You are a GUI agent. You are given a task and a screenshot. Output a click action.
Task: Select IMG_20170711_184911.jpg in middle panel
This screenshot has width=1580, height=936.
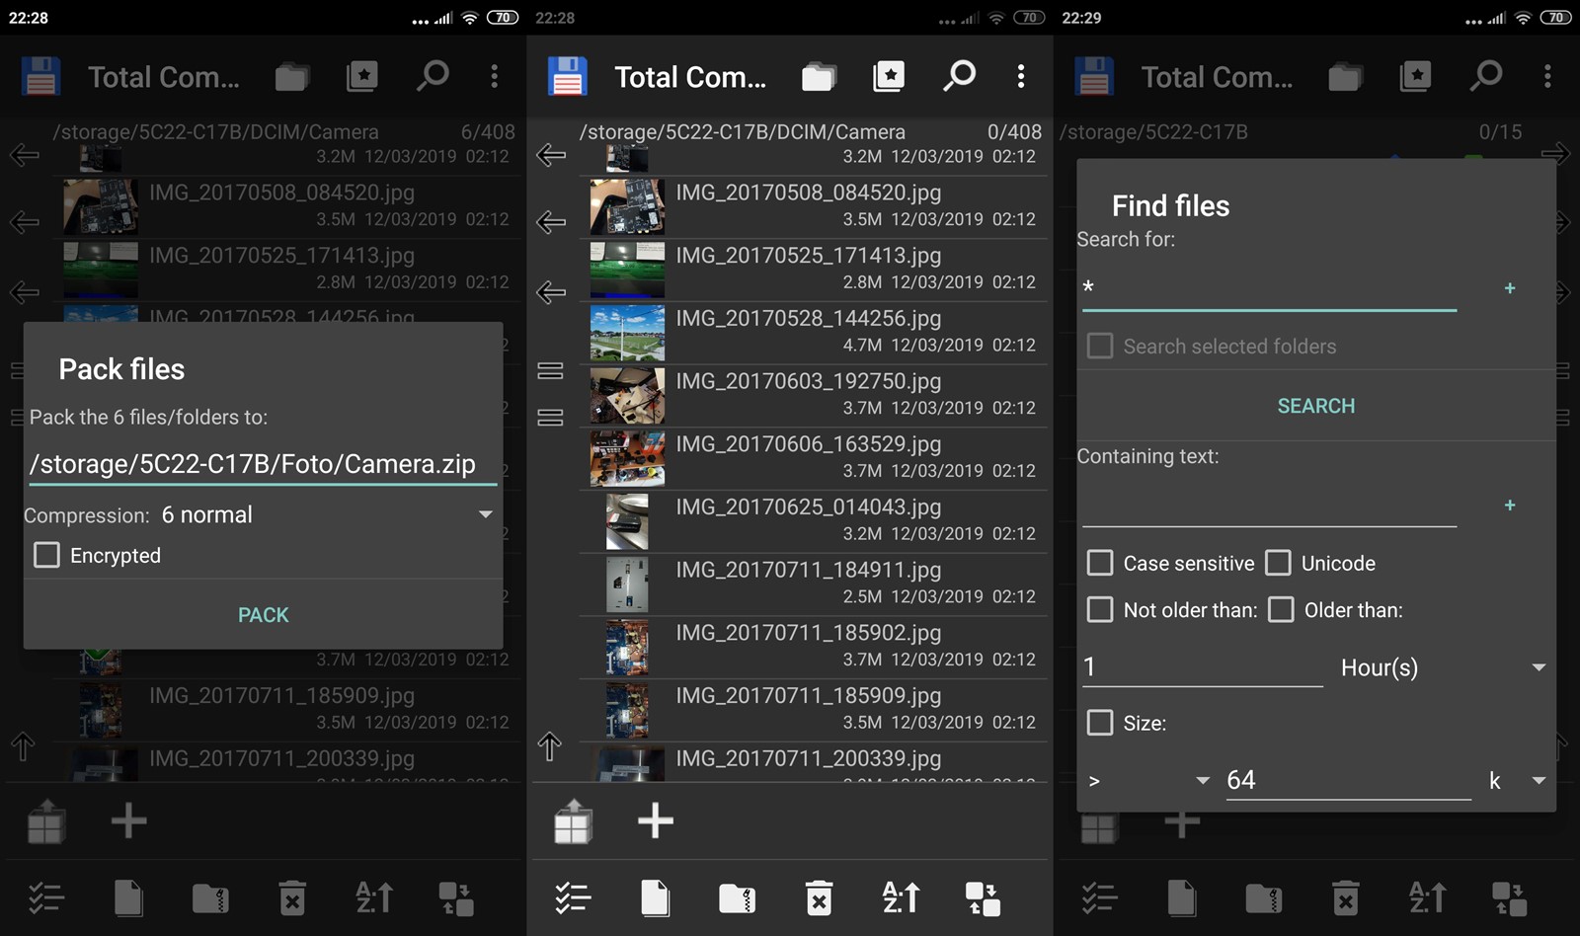click(x=813, y=584)
